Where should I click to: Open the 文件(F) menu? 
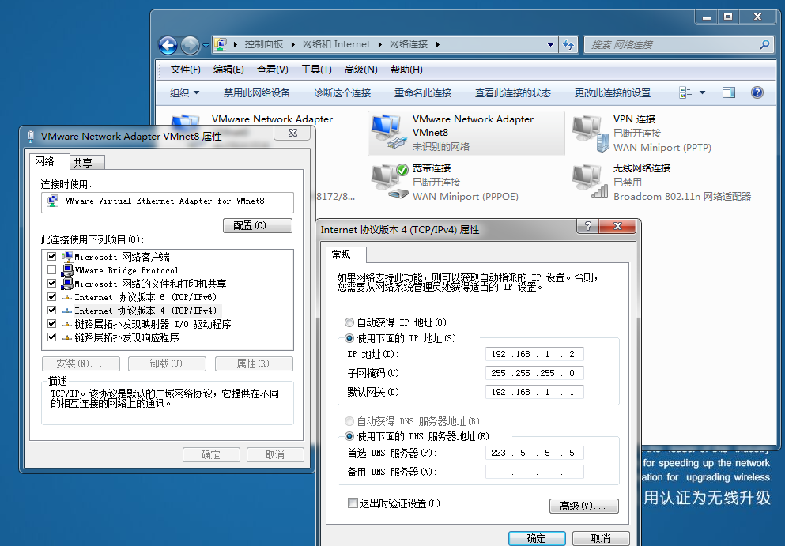[x=185, y=70]
